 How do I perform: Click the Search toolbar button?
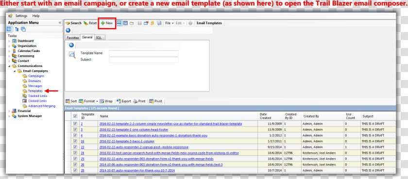coord(73,23)
